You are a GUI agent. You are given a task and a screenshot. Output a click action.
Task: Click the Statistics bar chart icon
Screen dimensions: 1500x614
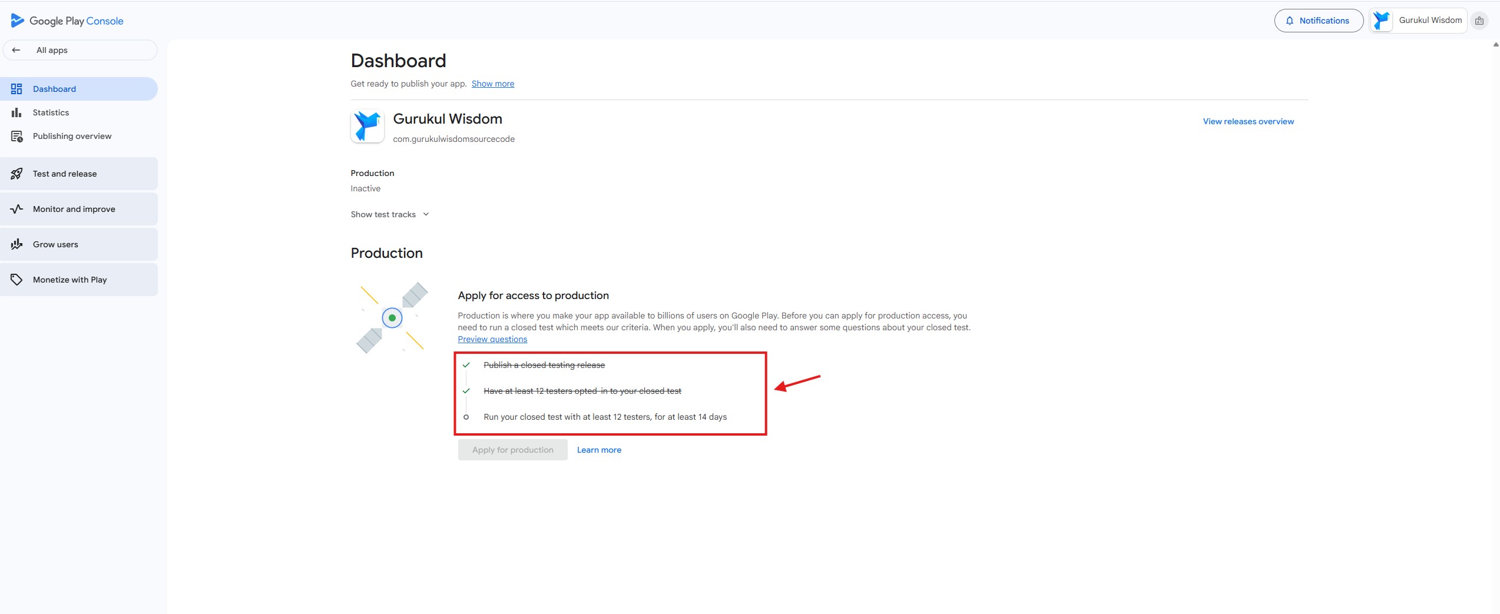tap(16, 112)
